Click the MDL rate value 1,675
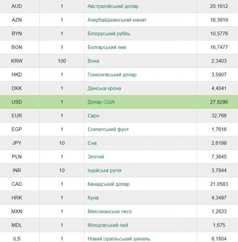The width and height of the screenshot is (238, 242). click(219, 225)
